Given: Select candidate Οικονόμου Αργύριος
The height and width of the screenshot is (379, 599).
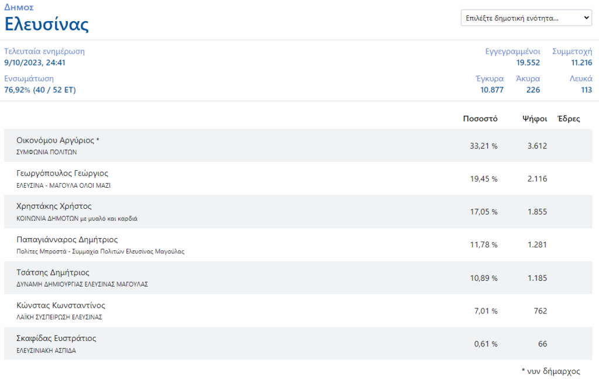Looking at the screenshot, I should (x=58, y=140).
